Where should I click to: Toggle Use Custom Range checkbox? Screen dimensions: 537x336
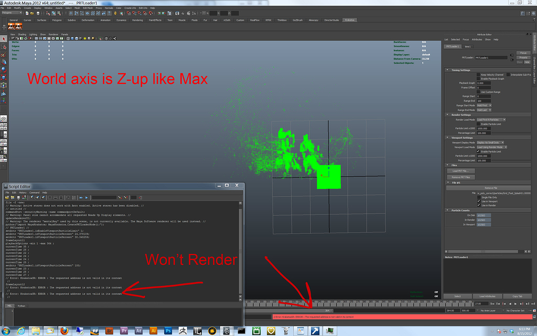pos(478,92)
